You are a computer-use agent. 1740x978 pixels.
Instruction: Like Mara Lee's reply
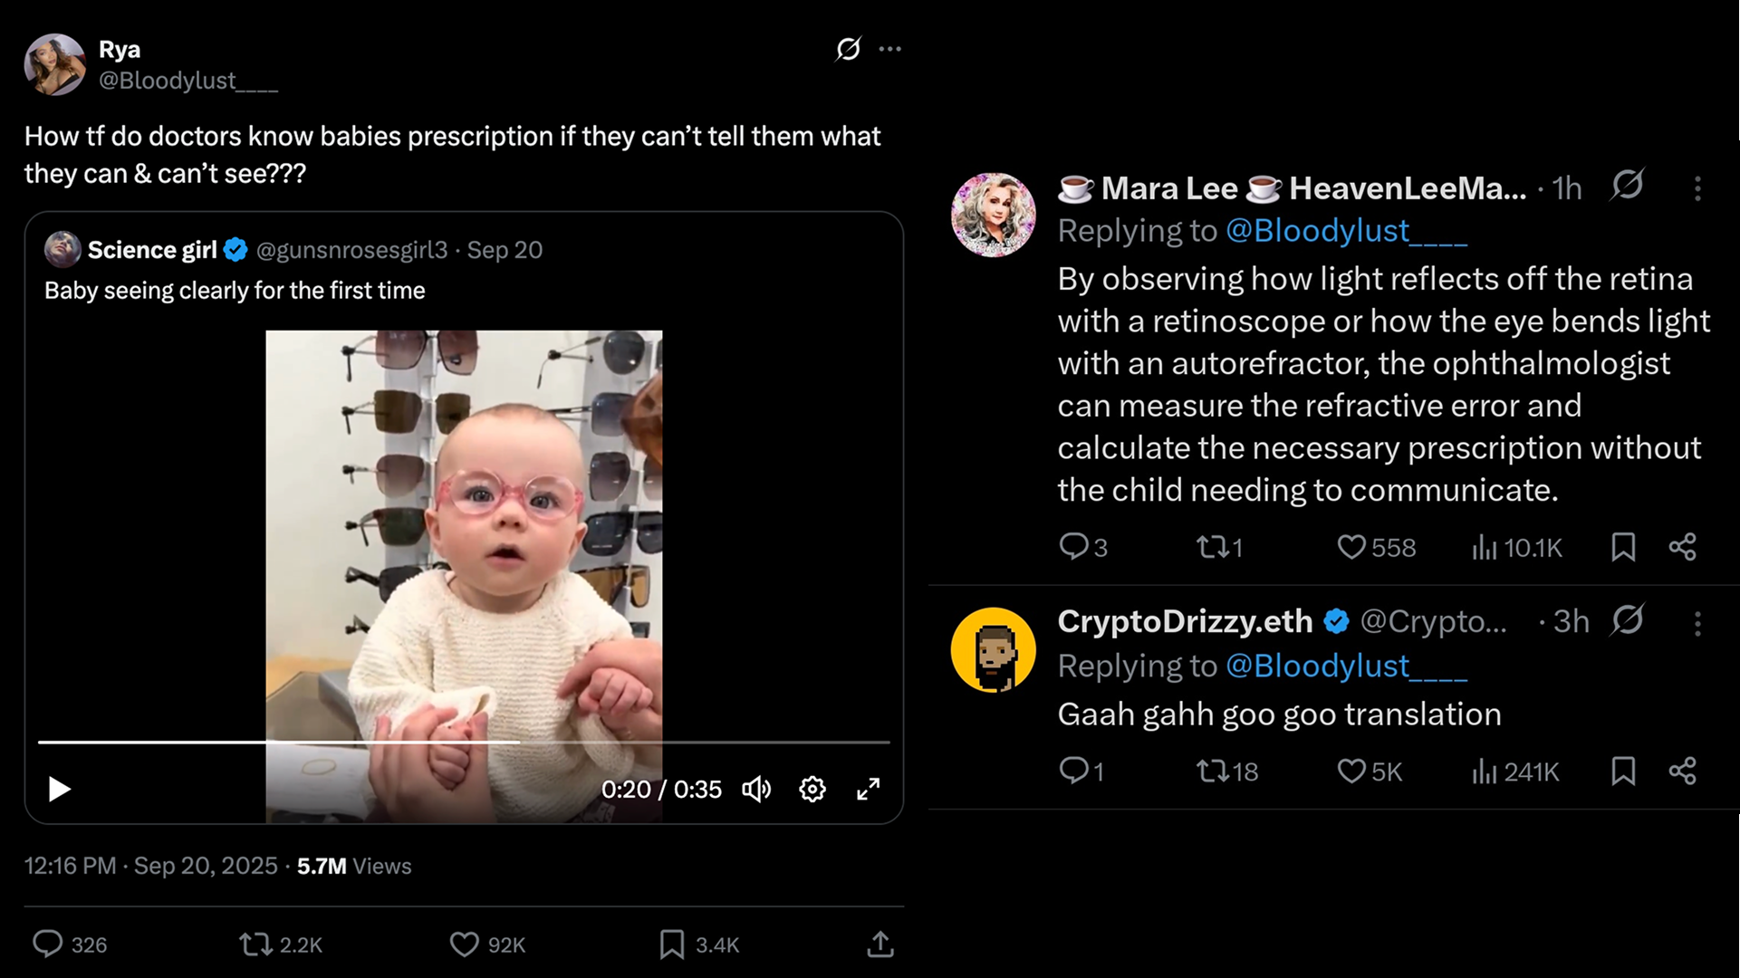(1351, 547)
